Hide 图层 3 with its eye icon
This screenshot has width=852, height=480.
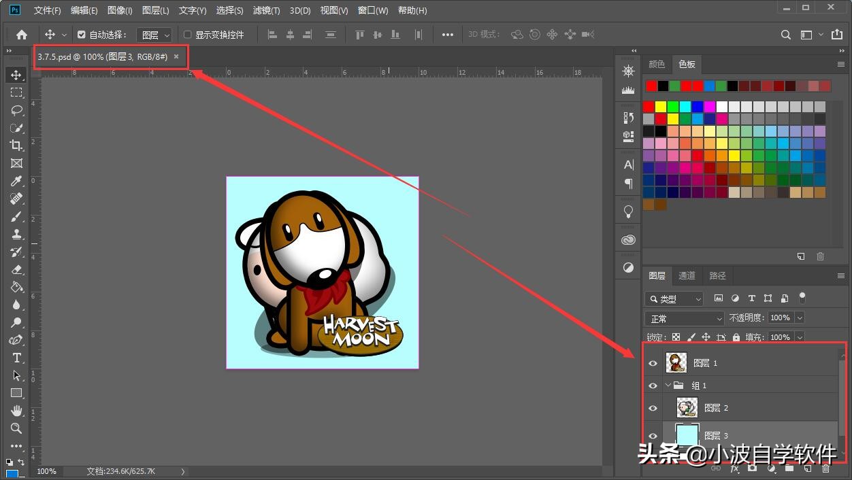coord(653,436)
